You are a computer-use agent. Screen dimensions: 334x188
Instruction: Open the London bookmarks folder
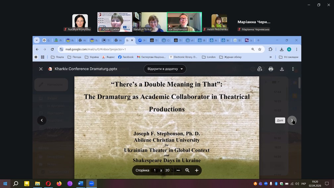click(x=209, y=57)
